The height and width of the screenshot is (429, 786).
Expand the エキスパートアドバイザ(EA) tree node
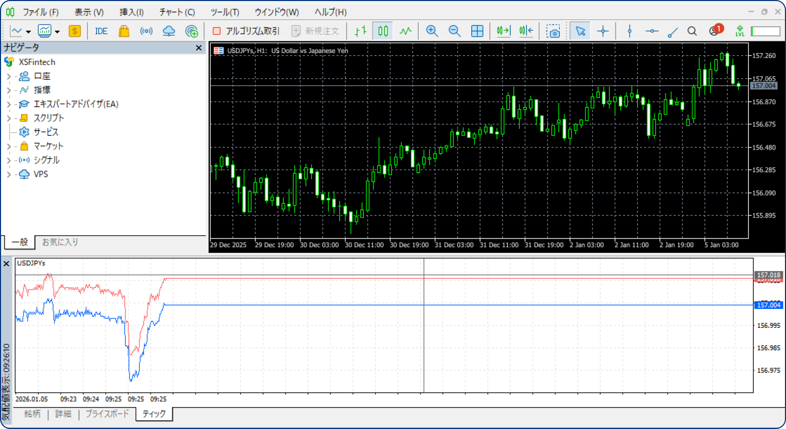pyautogui.click(x=9, y=104)
